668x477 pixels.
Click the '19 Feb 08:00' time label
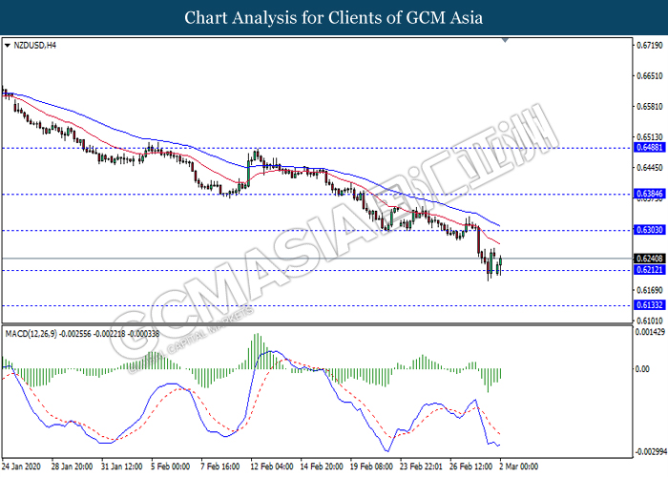tap(370, 467)
